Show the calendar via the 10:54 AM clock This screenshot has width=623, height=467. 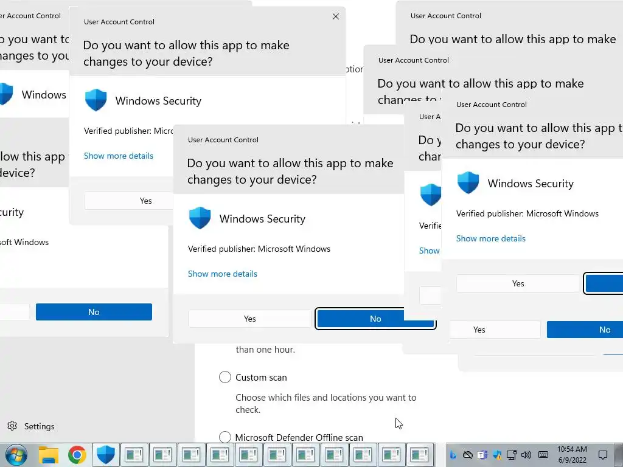(572, 455)
